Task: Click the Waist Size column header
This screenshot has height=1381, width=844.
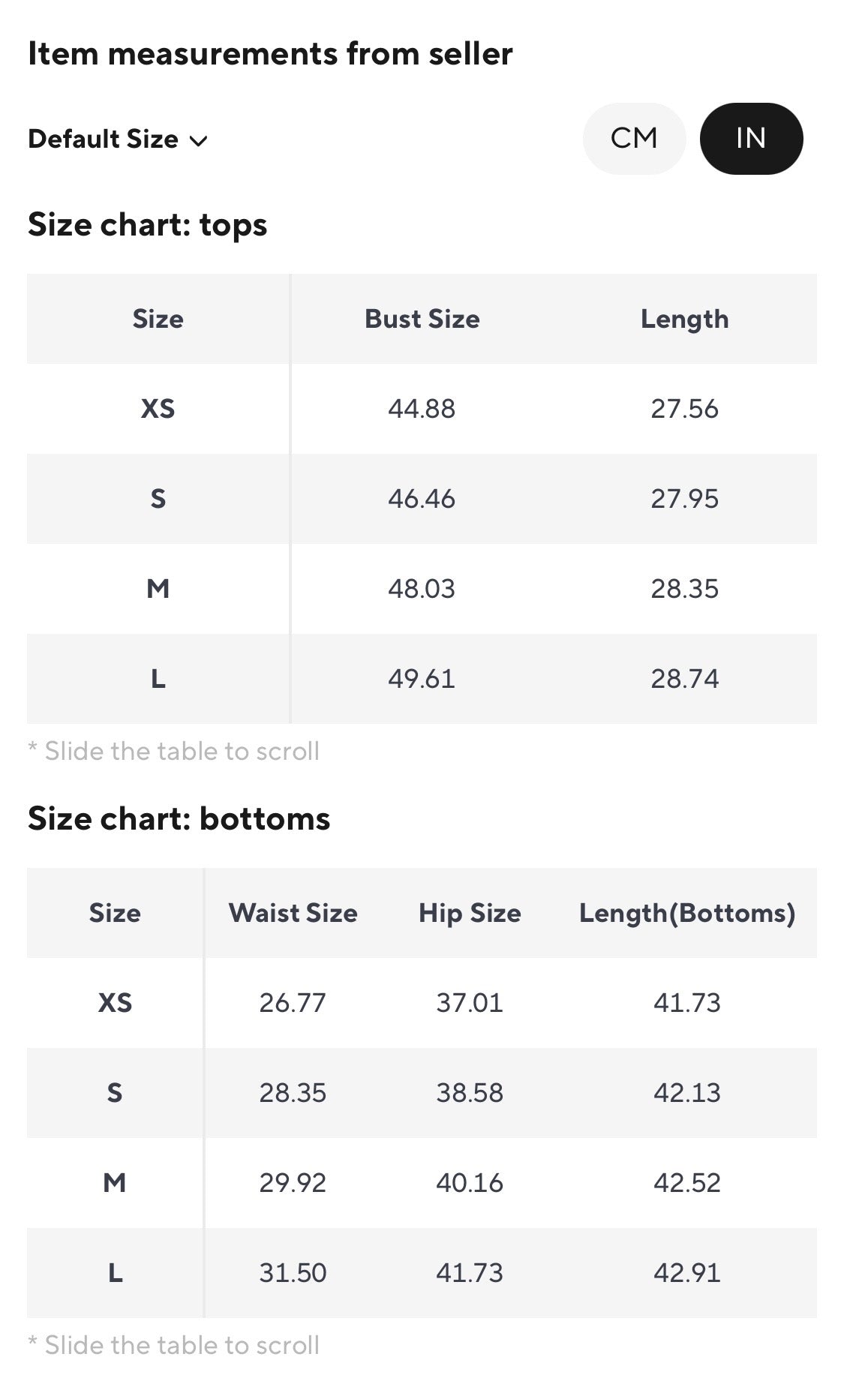Action: [x=293, y=913]
